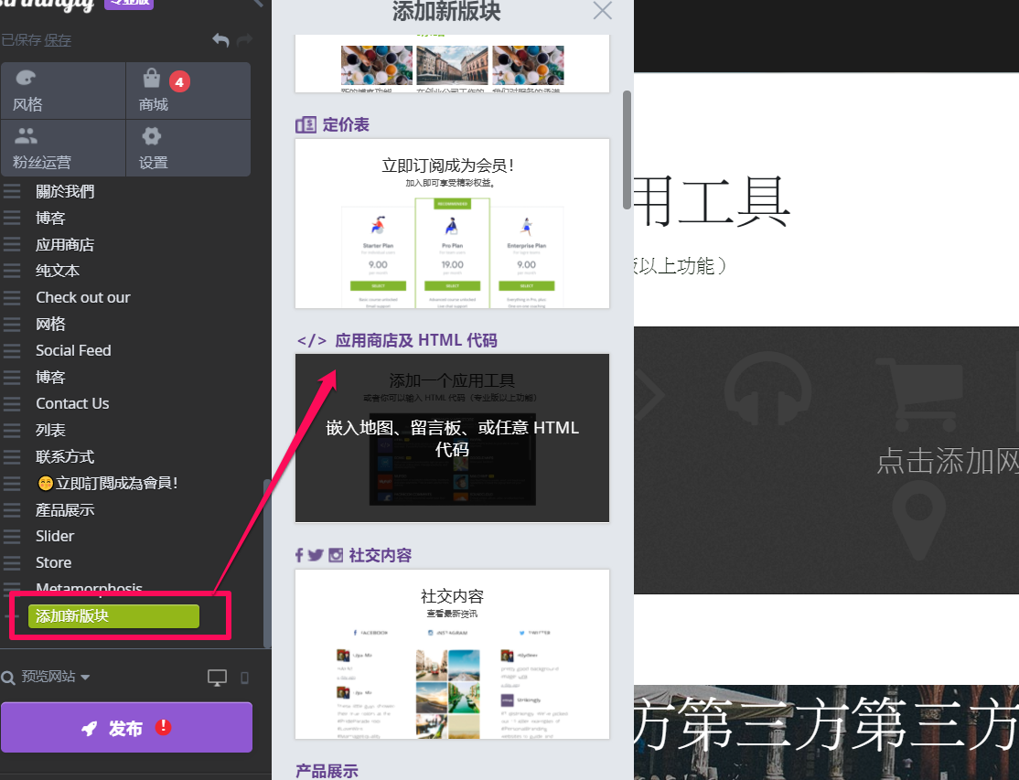This screenshot has width=1019, height=780.
Task: Click the 保存 save link
Action: tap(58, 40)
